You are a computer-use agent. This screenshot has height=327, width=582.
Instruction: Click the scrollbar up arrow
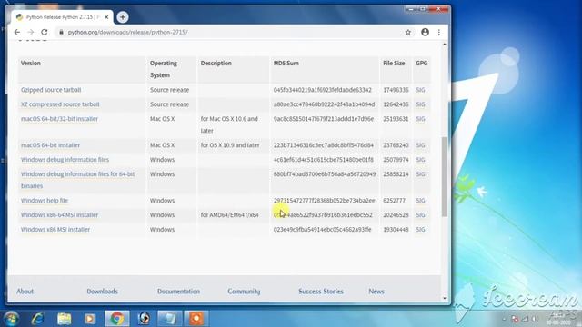click(x=445, y=45)
